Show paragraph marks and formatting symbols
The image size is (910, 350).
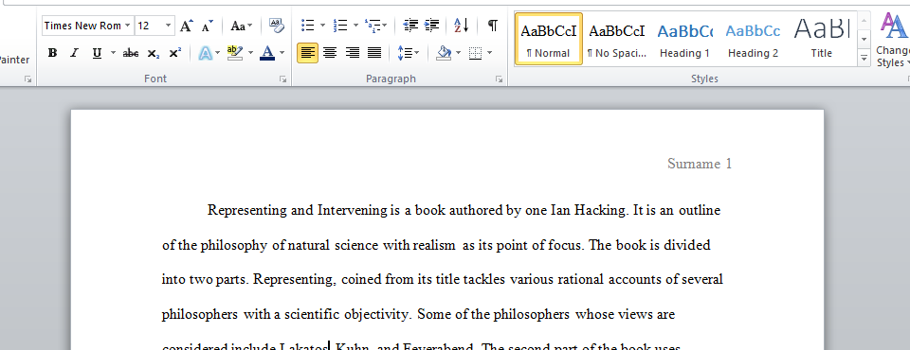point(492,26)
